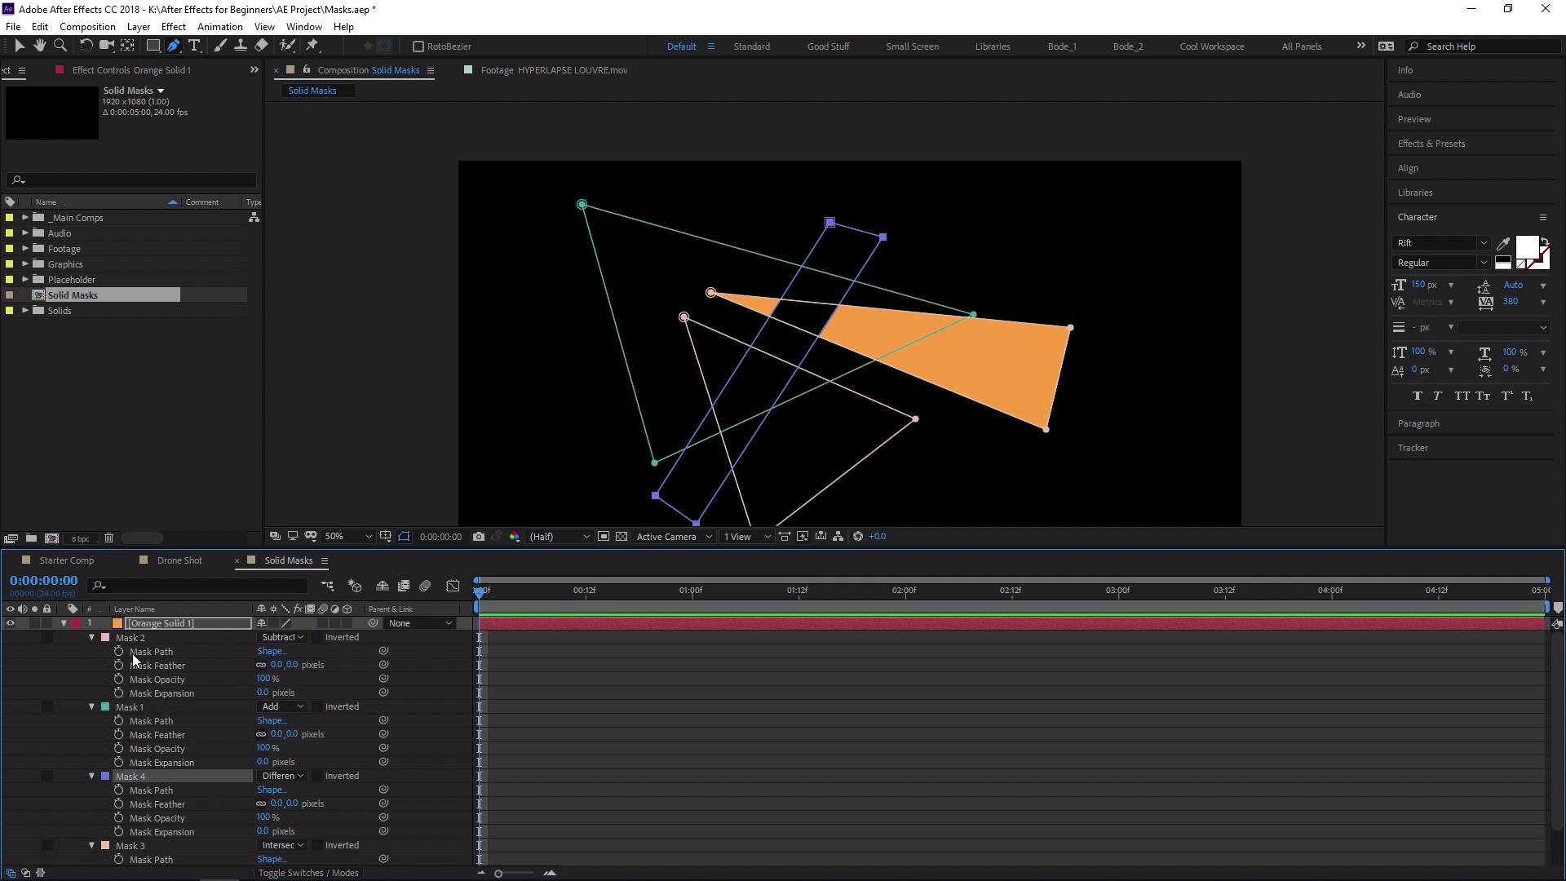Take a snapshot with camera icon
1566x881 pixels.
point(479,536)
